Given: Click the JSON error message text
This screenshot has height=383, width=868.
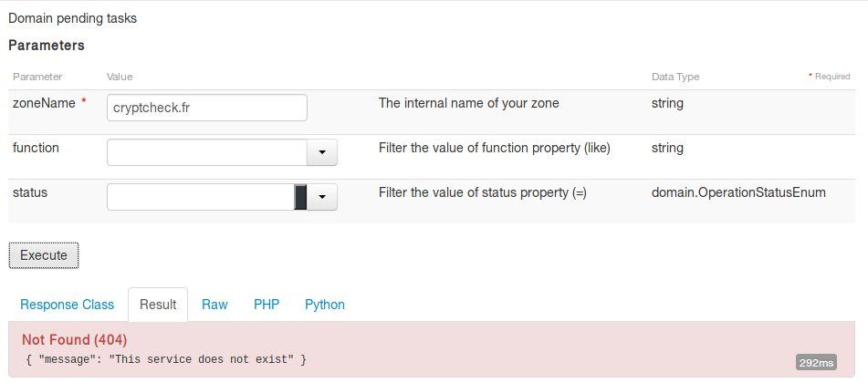Looking at the screenshot, I should pyautogui.click(x=166, y=359).
